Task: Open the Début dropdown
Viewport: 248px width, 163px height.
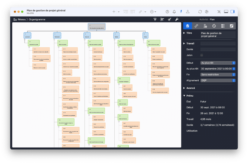Action: (218, 63)
